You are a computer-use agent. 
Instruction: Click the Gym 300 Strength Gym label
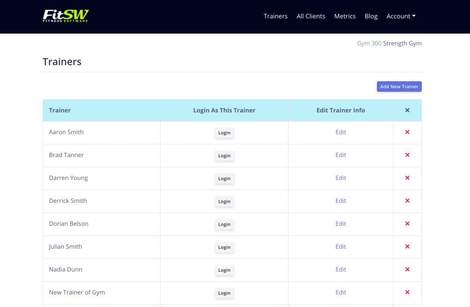[x=389, y=44]
